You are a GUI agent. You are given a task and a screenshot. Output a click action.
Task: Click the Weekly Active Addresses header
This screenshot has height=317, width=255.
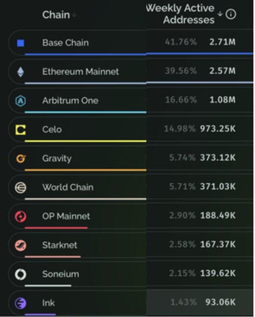pyautogui.click(x=181, y=14)
